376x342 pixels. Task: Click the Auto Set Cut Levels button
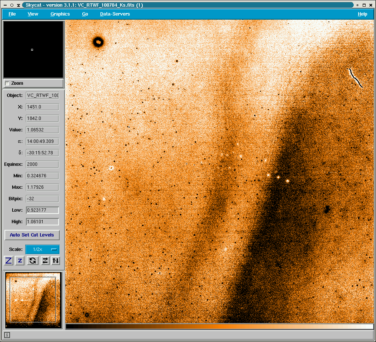32,235
